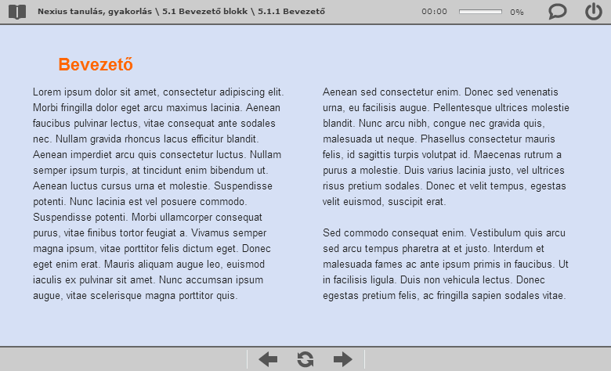Viewport: 611px width, 371px height.
Task: Reload the page with refresh icon
Action: [x=305, y=359]
